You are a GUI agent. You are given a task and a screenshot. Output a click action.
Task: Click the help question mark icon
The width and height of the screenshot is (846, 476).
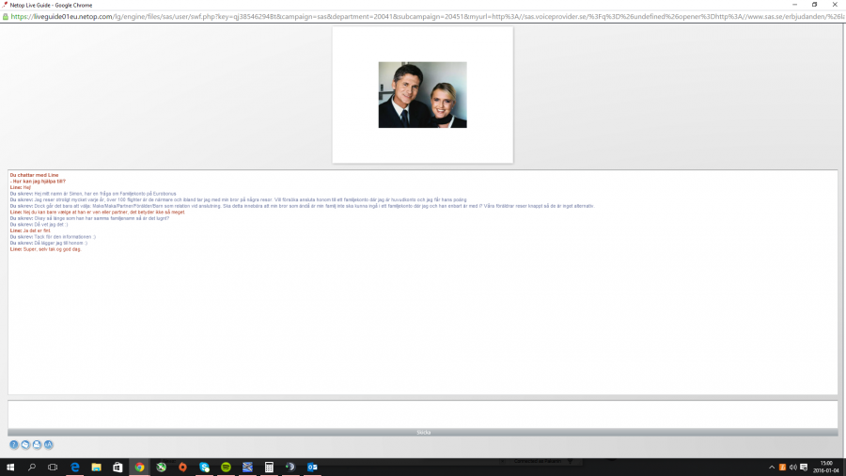(x=14, y=444)
